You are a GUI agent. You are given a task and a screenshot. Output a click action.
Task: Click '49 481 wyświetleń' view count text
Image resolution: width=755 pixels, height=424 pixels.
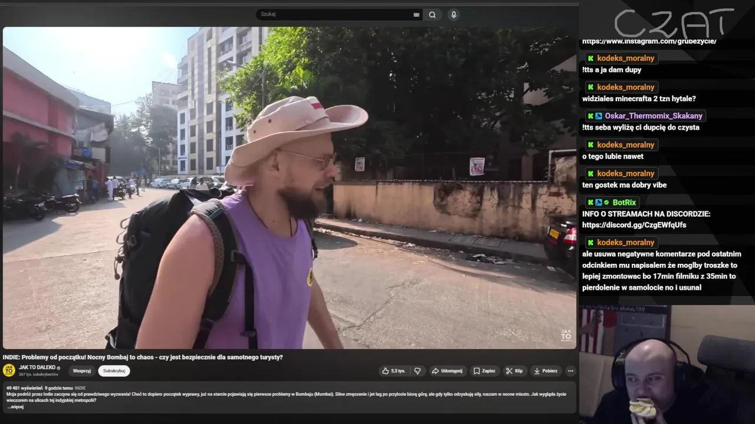click(24, 388)
